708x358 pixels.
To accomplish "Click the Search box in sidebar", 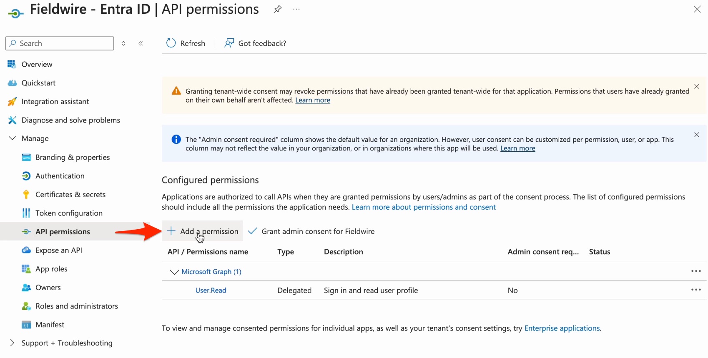I will pos(60,43).
